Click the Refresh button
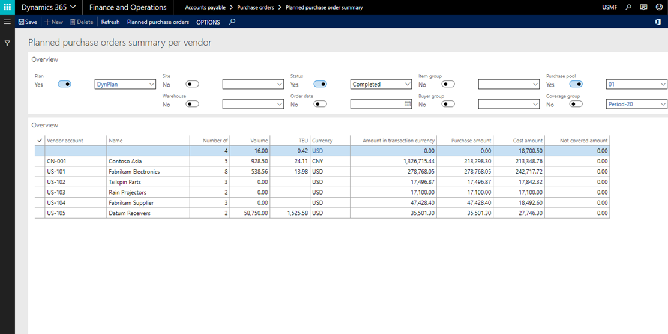This screenshot has width=668, height=334. (110, 22)
